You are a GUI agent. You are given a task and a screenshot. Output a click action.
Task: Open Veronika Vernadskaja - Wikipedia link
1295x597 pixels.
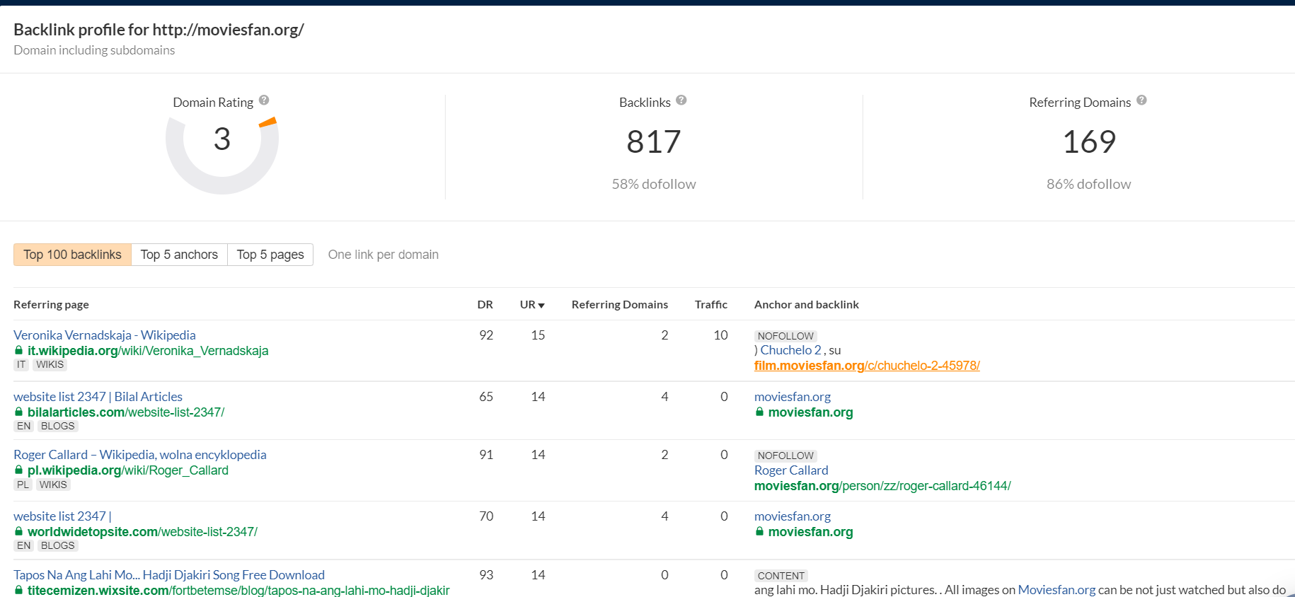(x=105, y=335)
